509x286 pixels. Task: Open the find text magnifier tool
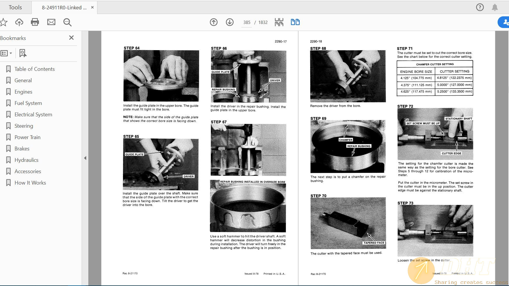click(67, 22)
